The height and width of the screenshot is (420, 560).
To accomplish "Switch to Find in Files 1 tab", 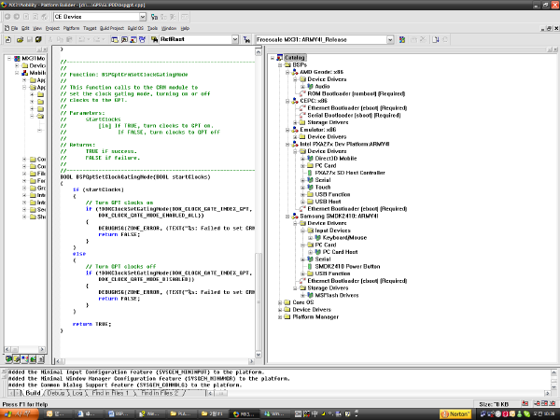I will [110, 393].
